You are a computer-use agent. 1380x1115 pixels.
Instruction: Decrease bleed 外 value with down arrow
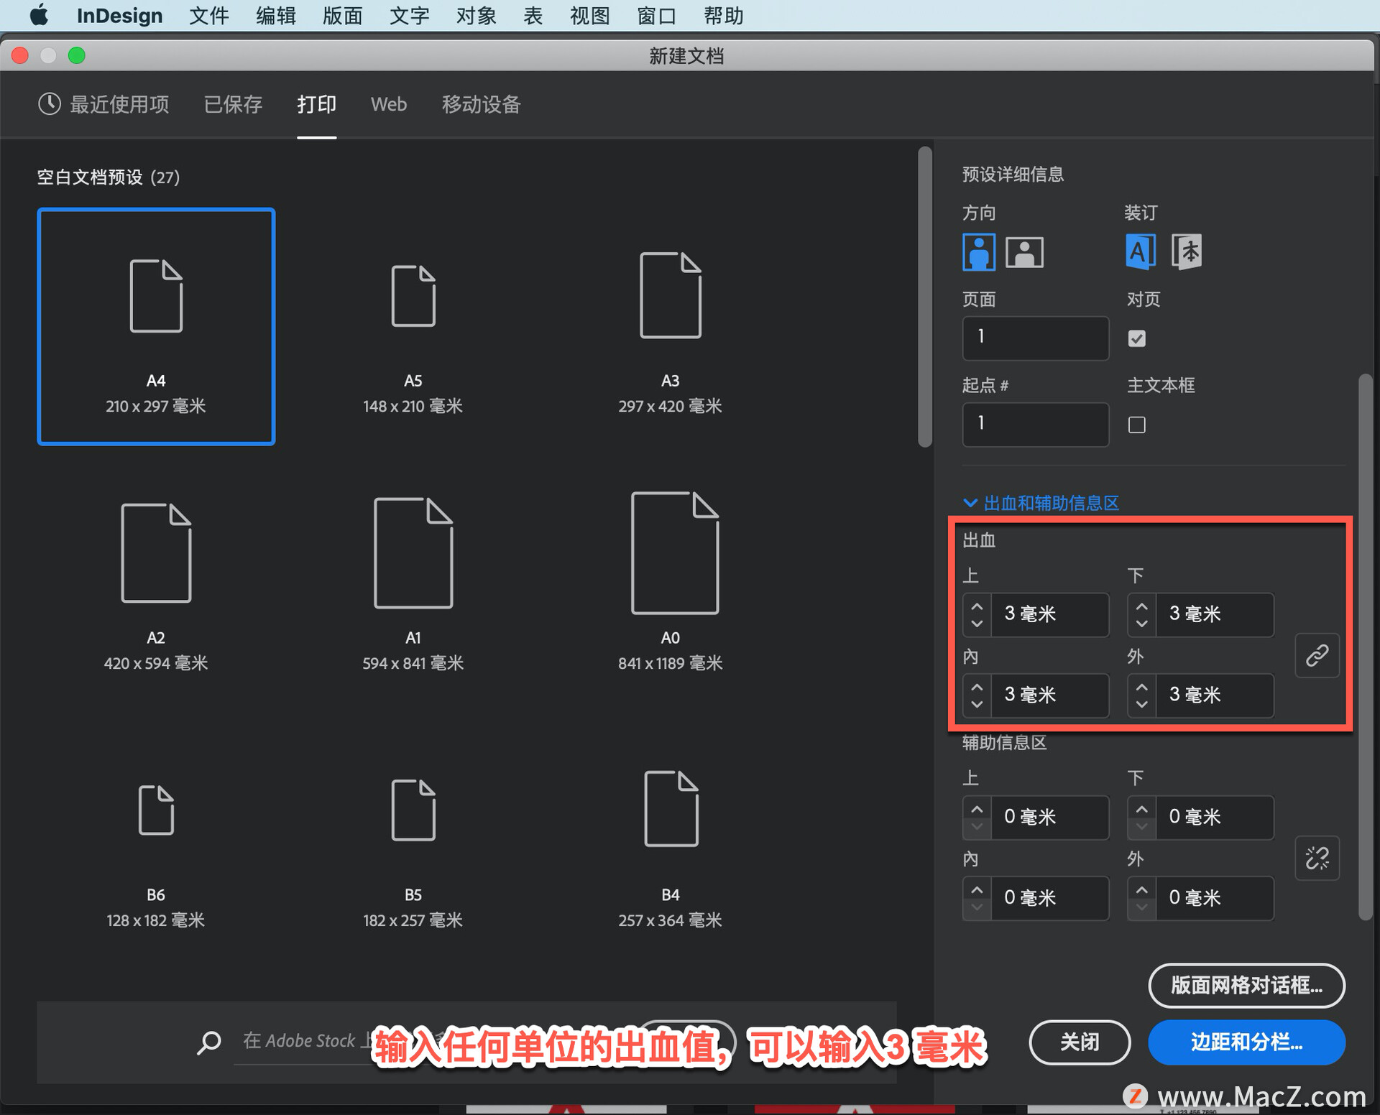point(1141,704)
